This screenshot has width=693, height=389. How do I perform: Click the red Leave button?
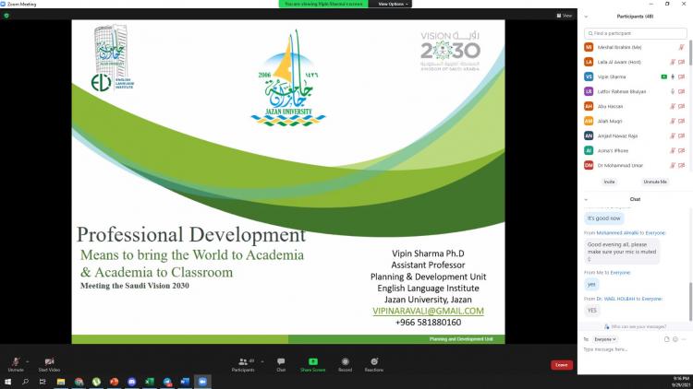tap(561, 365)
